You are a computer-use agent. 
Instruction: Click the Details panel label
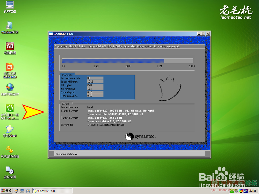pyautogui.click(x=66, y=104)
